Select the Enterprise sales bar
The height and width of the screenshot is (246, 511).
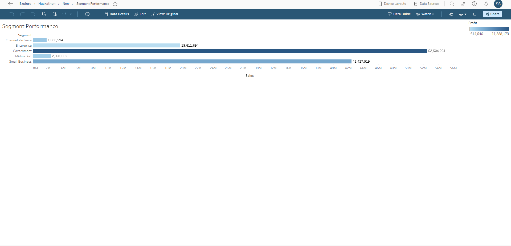[x=107, y=45]
